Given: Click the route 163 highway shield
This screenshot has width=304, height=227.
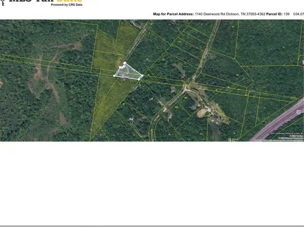Looking at the screenshot, I should (x=298, y=112).
